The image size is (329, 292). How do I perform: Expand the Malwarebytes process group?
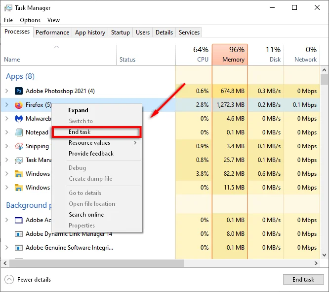click(x=7, y=119)
